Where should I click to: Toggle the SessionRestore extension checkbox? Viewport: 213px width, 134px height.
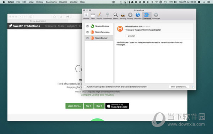pyautogui.click(x=87, y=26)
